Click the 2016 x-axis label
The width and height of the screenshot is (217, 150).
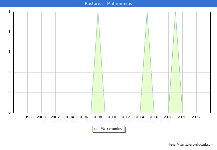click(x=154, y=117)
